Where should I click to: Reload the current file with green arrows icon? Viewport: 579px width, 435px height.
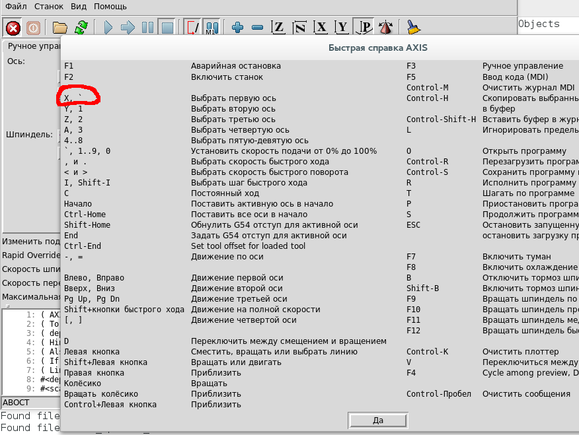(81, 28)
